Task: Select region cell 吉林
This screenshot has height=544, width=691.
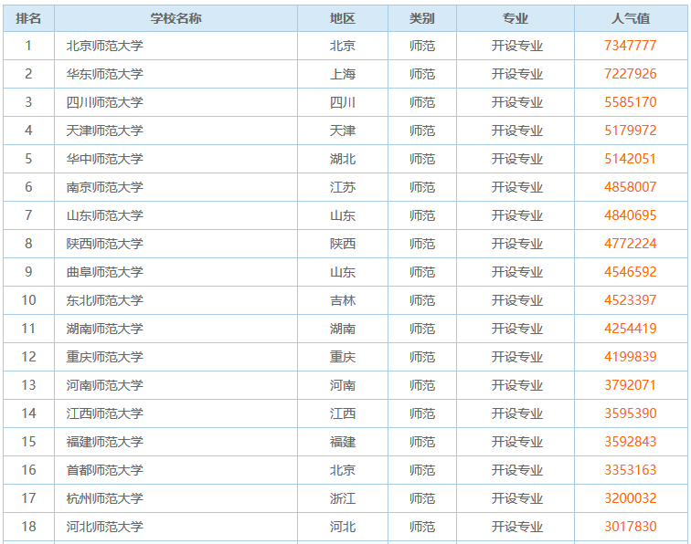Action: tap(343, 300)
